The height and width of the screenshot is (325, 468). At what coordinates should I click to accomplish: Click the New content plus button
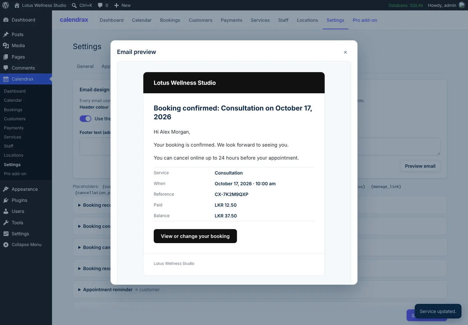(122, 5)
